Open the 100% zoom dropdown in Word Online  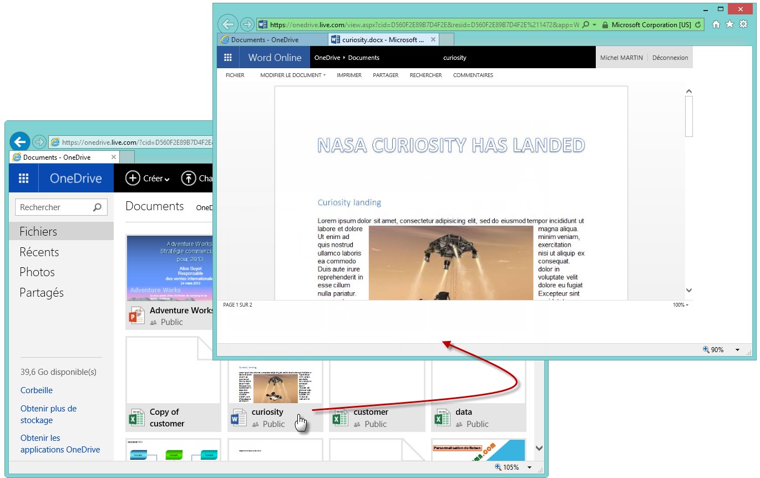tap(680, 305)
